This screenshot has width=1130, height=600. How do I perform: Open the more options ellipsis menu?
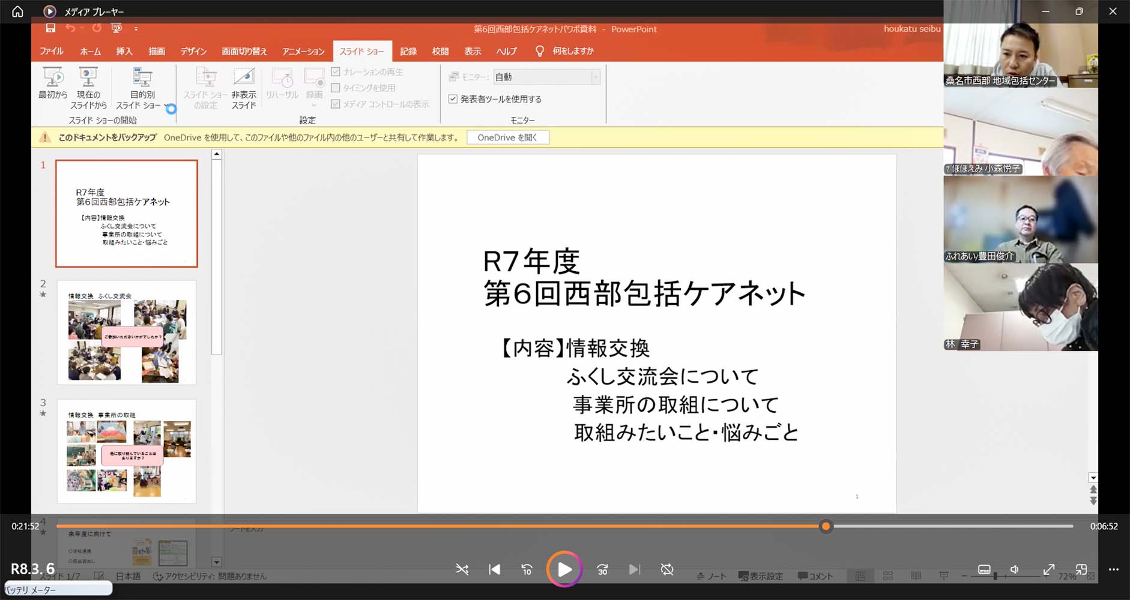click(1113, 569)
